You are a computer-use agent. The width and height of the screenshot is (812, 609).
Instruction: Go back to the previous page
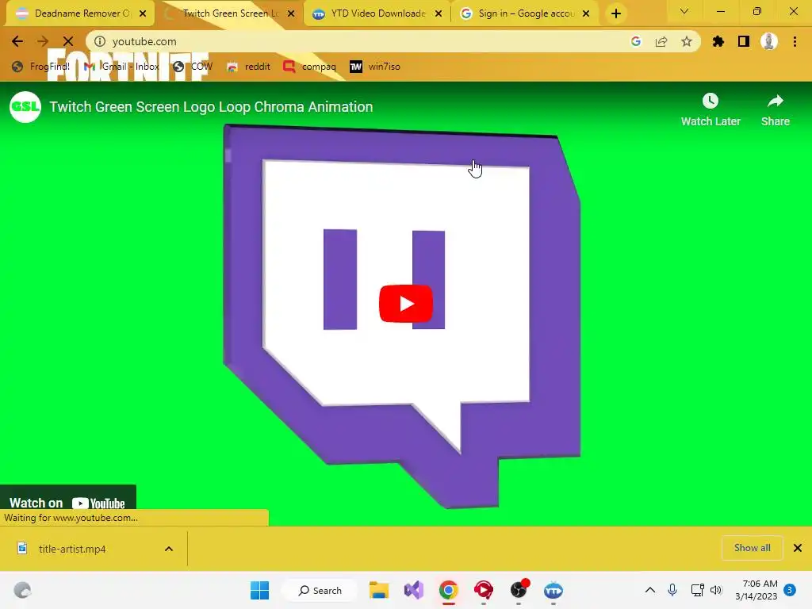click(x=17, y=41)
